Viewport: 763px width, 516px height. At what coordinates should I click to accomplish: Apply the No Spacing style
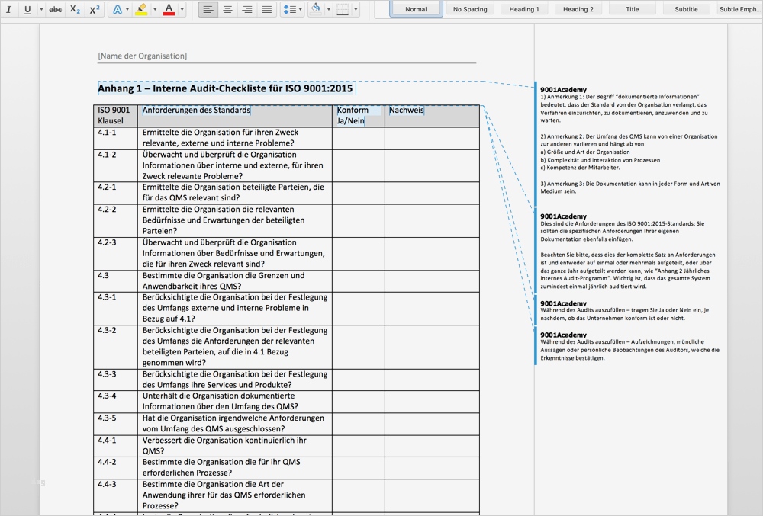click(470, 9)
